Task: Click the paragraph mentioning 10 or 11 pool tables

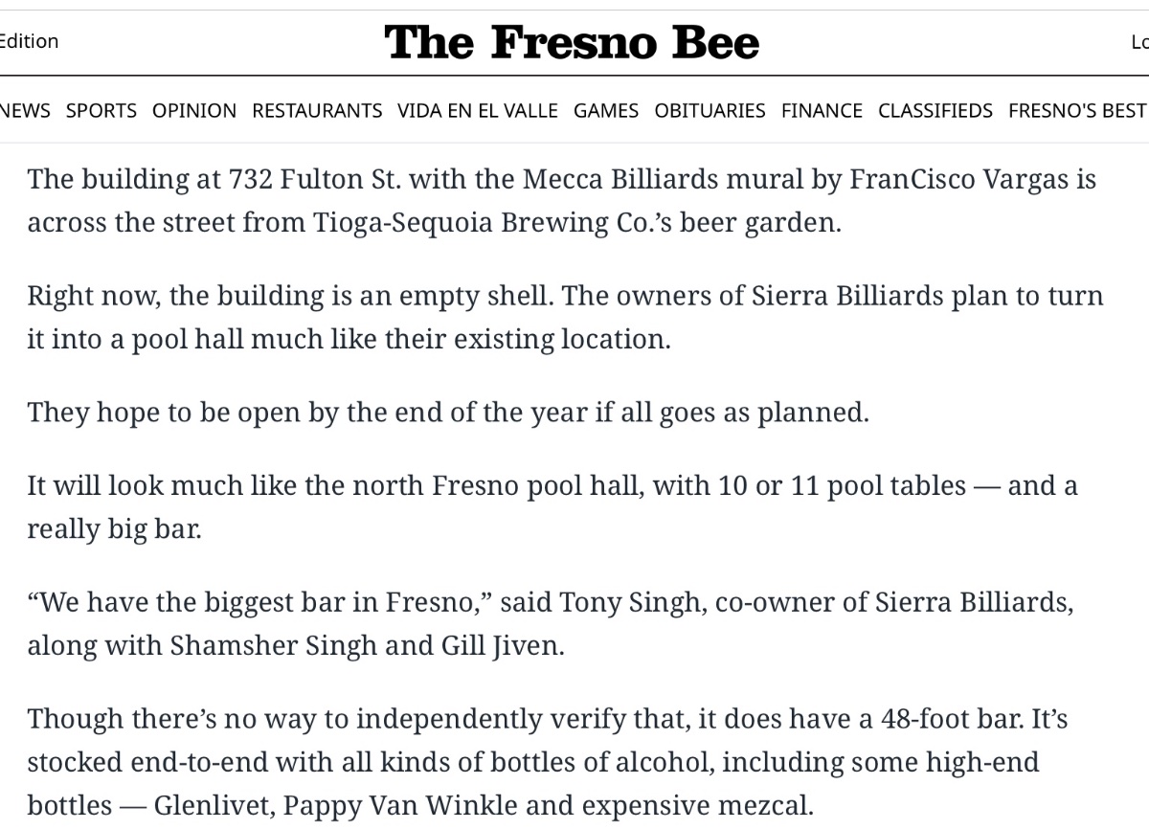Action: (x=552, y=506)
